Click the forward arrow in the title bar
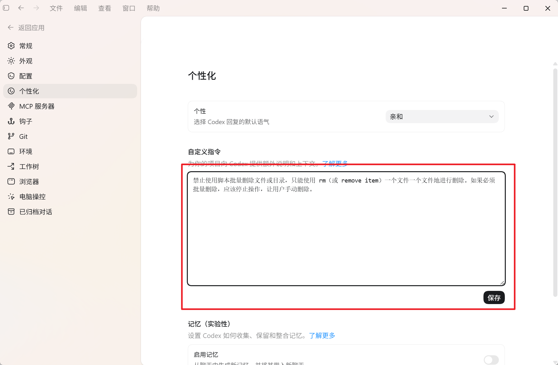Screen dimensions: 558x365 point(36,8)
